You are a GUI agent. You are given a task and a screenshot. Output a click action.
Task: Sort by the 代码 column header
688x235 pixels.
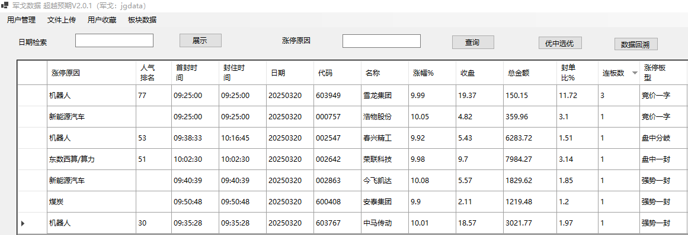pyautogui.click(x=337, y=73)
